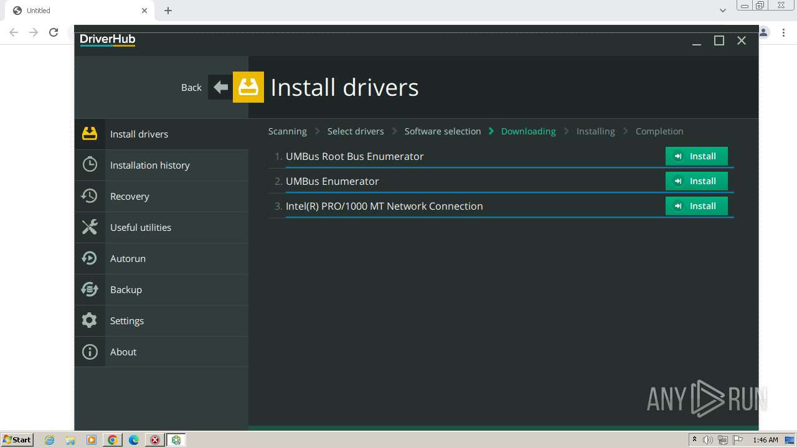
Task: Select UMBus Enumerator row text
Action: pos(332,181)
